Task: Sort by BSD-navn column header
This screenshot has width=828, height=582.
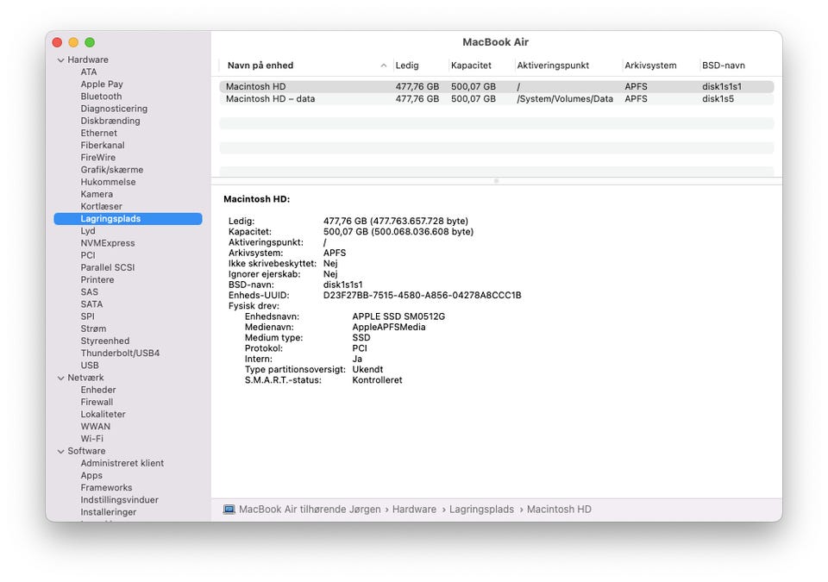Action: (x=723, y=66)
